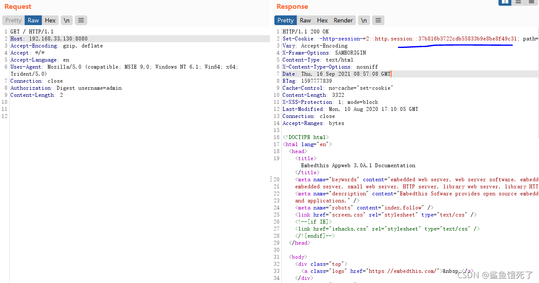
Task: Click the Date Thu, 16 Sep 2021 header
Action: 336,74
